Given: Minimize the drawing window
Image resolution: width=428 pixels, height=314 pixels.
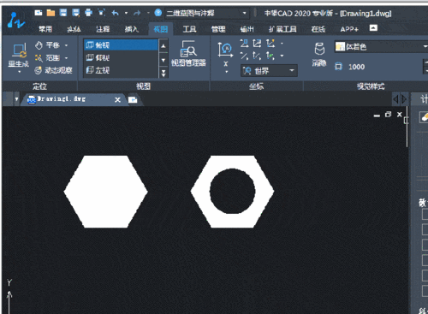Looking at the screenshot, I should [377, 116].
